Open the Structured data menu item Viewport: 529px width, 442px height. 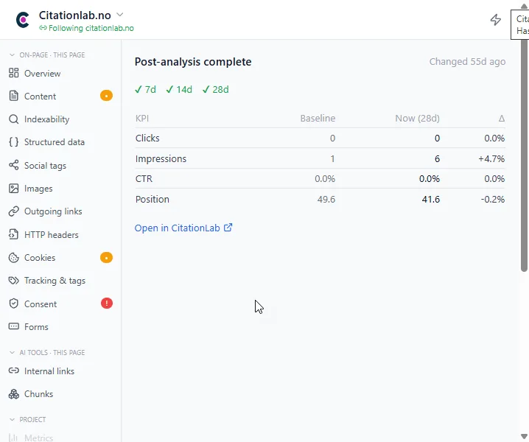click(60, 142)
